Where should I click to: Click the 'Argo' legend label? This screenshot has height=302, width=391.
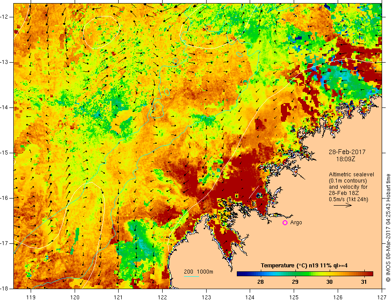pos(296,223)
